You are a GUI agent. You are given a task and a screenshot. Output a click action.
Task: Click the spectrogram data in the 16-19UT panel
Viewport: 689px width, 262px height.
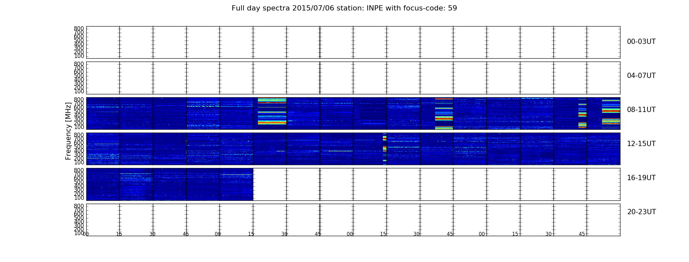point(170,184)
